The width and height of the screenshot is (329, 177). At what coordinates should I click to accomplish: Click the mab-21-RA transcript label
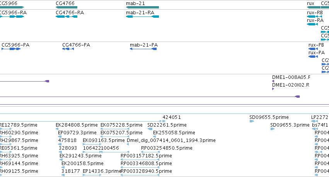coord(140,13)
